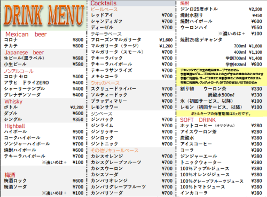Image resolution: width=267 pixels, height=197 pixels.
Task: Click the DRINK MENU title graphic
Action: coord(44,15)
